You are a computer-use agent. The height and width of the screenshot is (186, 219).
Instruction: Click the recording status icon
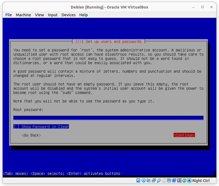point(174,180)
